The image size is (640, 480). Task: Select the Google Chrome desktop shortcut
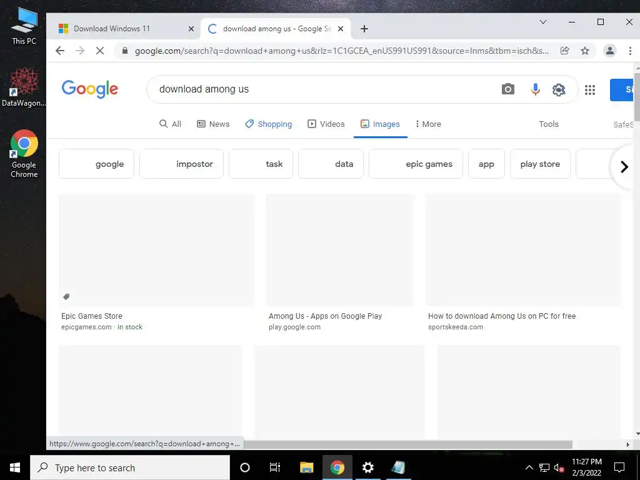[24, 154]
